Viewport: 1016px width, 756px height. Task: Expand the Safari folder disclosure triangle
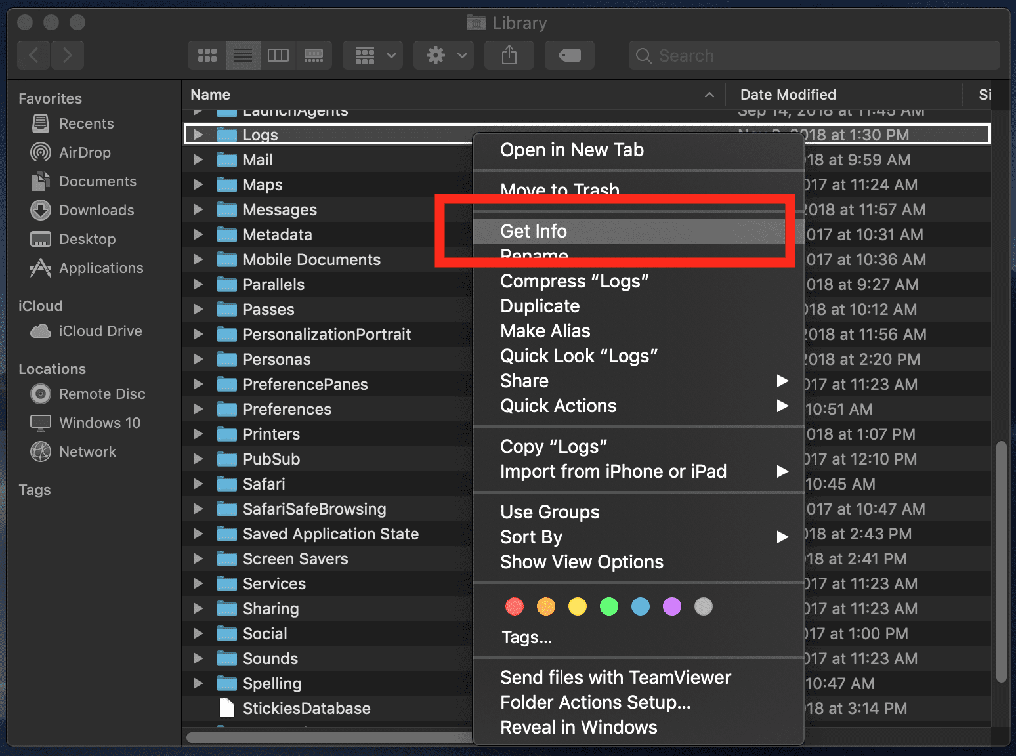(198, 484)
